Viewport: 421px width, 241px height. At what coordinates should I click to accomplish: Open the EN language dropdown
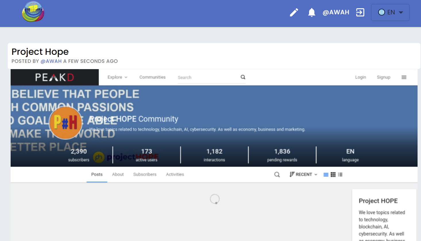(x=390, y=12)
